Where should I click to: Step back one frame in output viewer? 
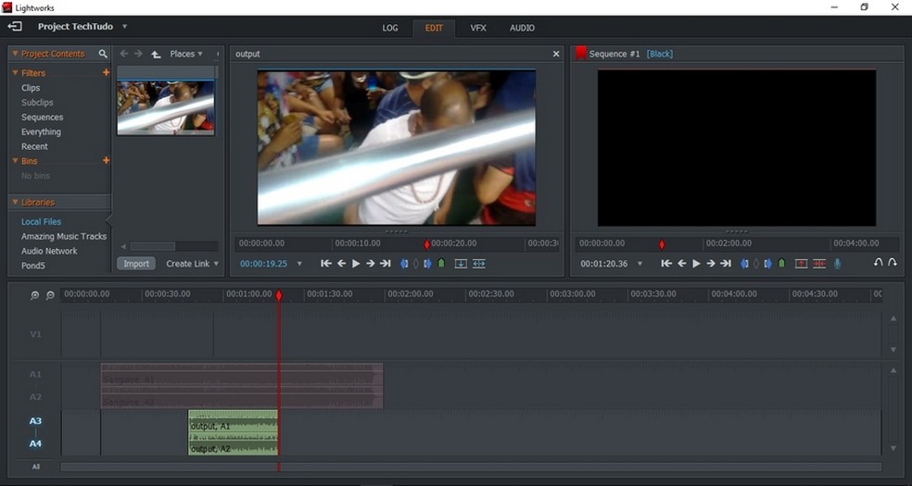(341, 264)
